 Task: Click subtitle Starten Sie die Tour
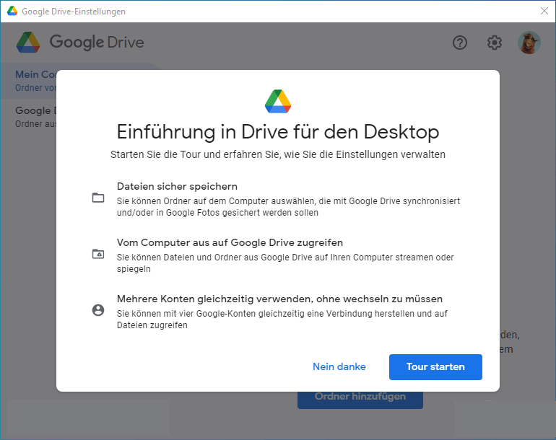[x=278, y=155]
